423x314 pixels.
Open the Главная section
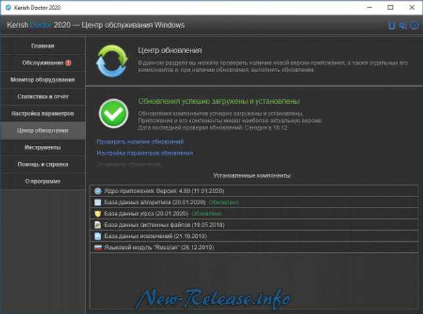click(x=43, y=46)
